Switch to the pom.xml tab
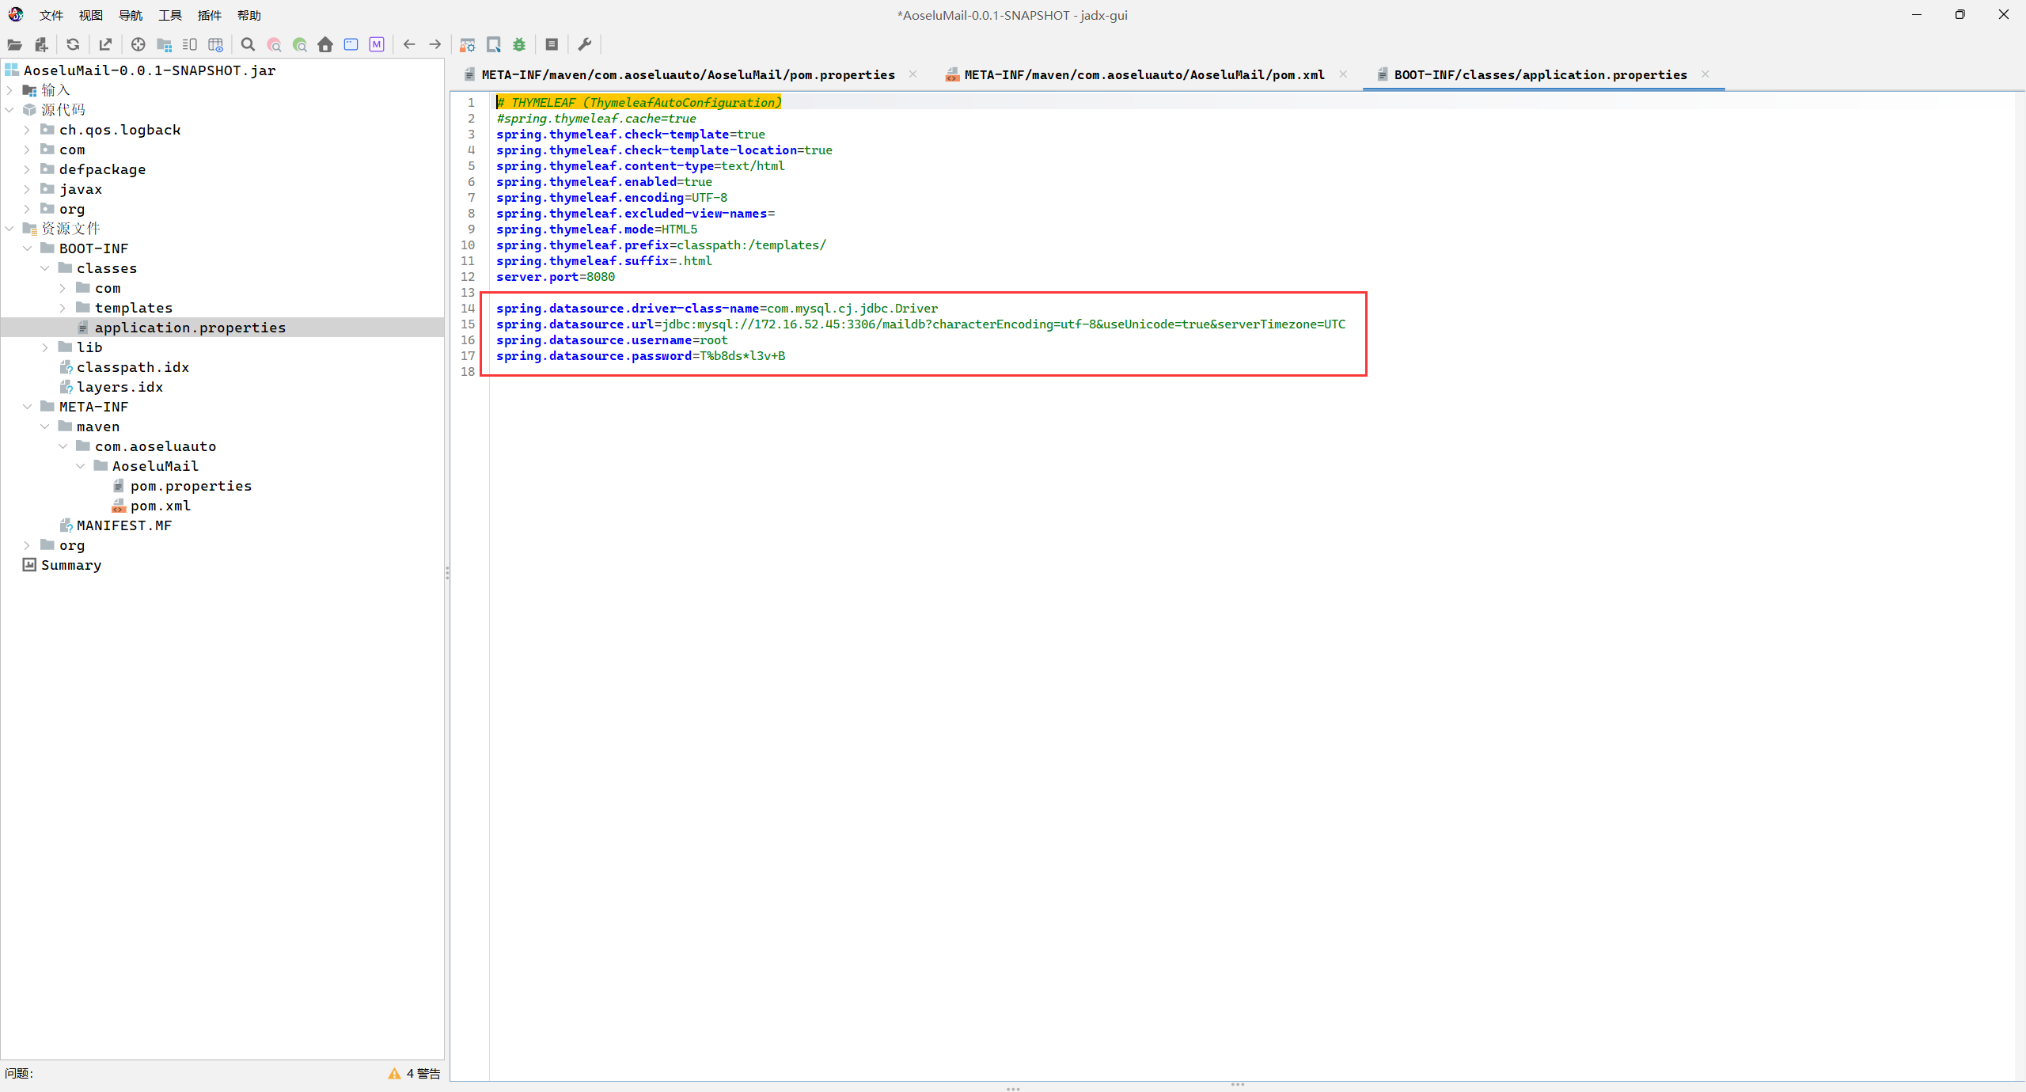The height and width of the screenshot is (1092, 2026). pos(1143,74)
